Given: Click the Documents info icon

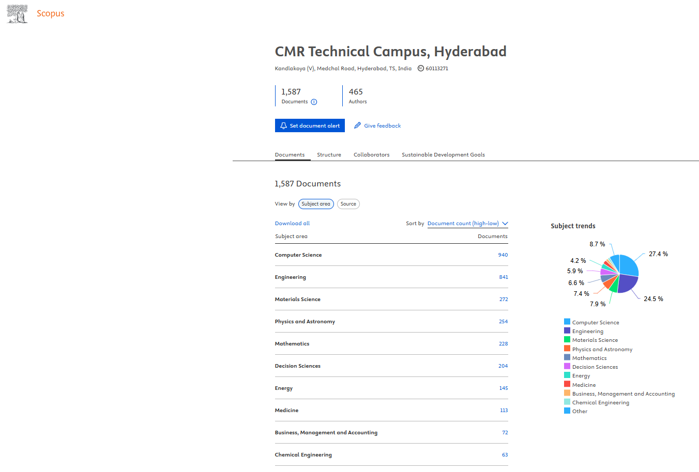Looking at the screenshot, I should point(314,102).
